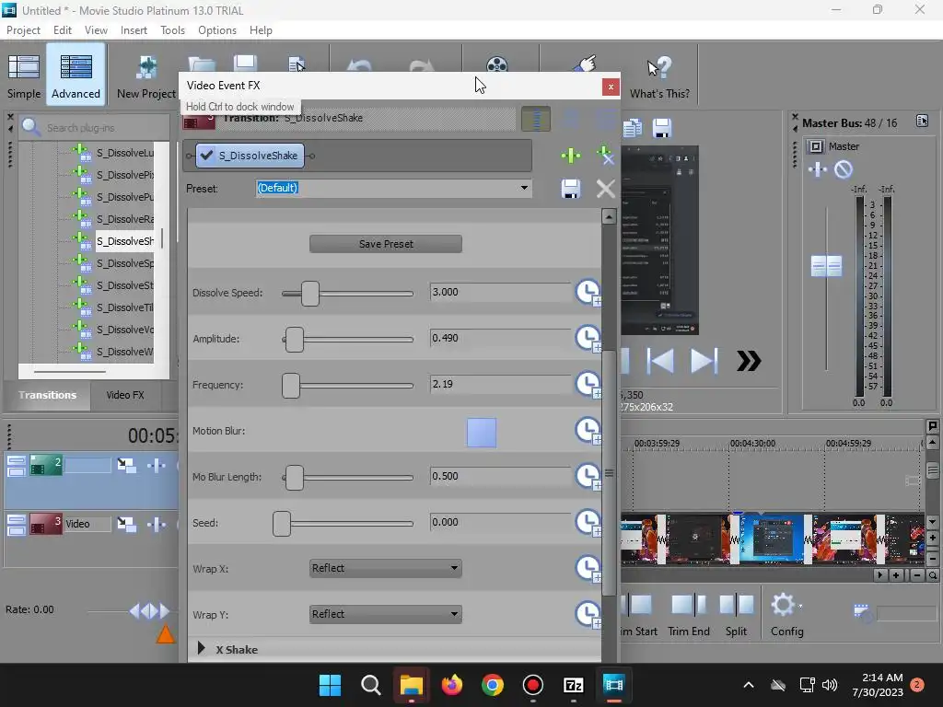943x707 pixels.
Task: Click the Dissolve Speed slider handle
Action: (310, 294)
